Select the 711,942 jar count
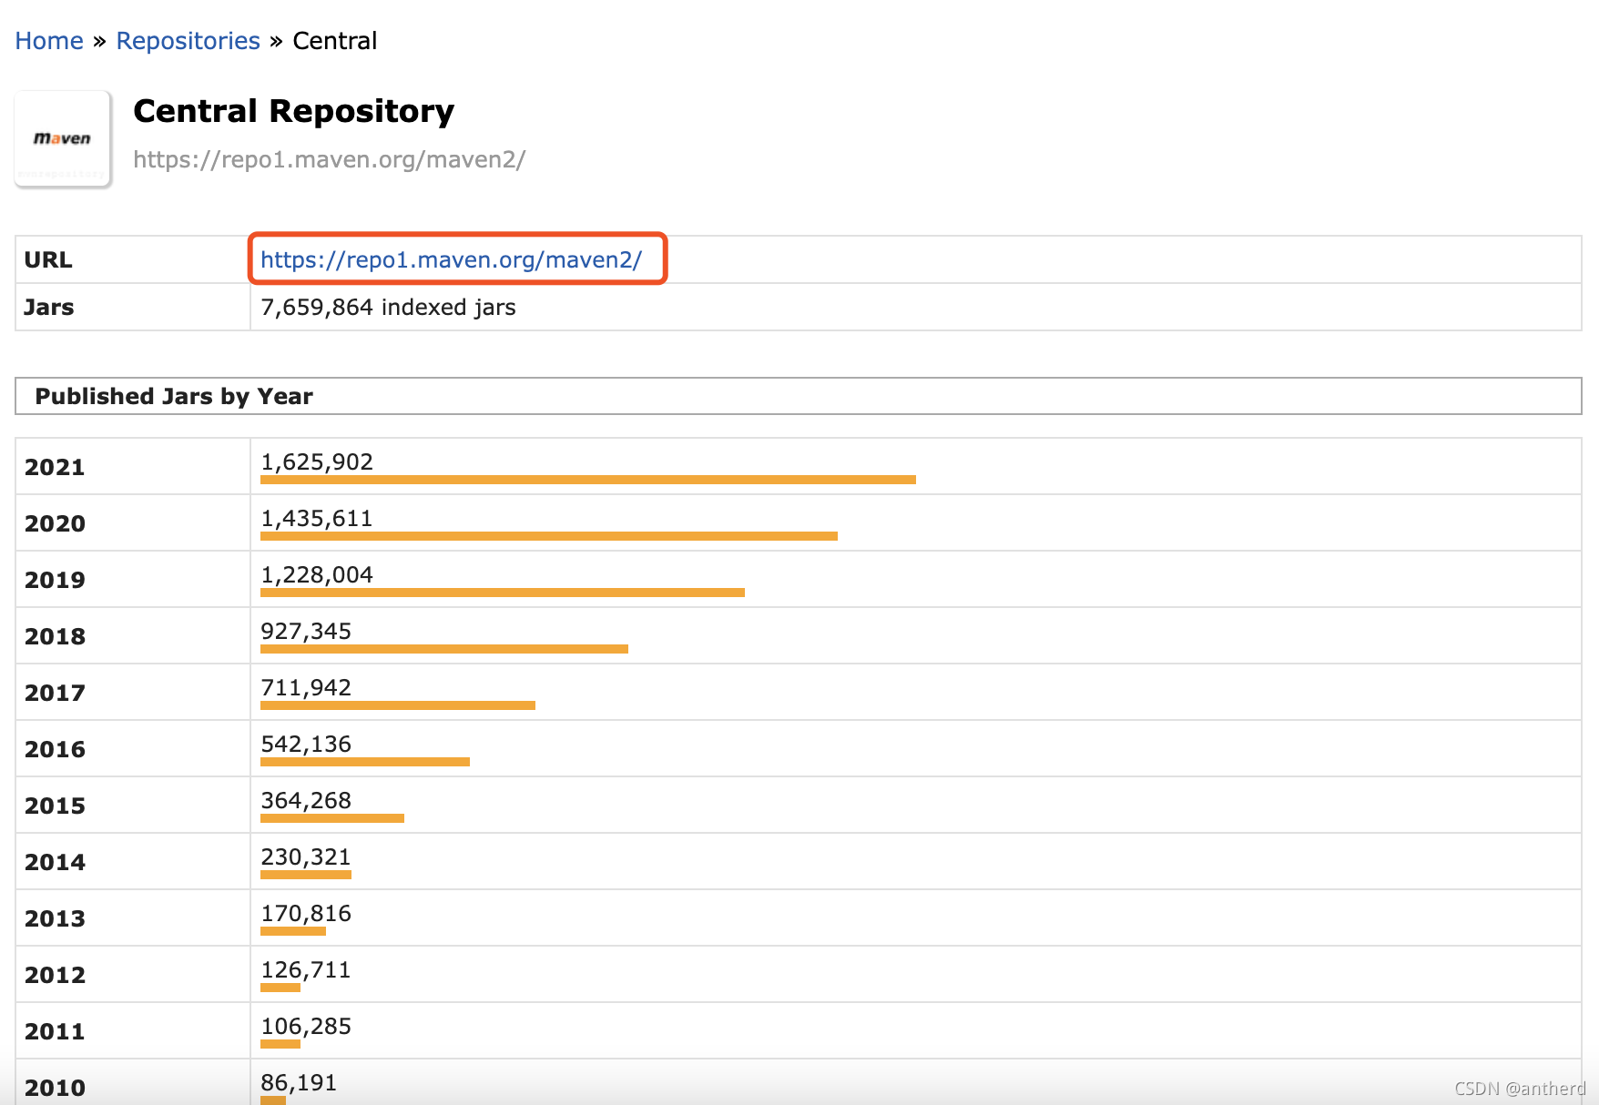This screenshot has width=1599, height=1105. pos(306,687)
